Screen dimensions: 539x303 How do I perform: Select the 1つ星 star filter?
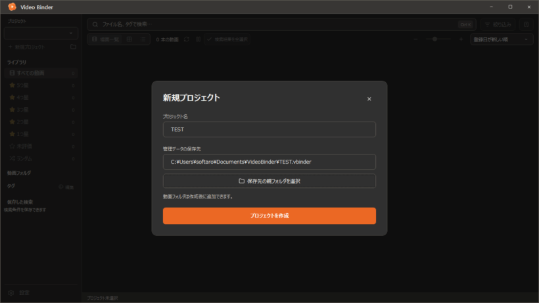click(x=41, y=134)
